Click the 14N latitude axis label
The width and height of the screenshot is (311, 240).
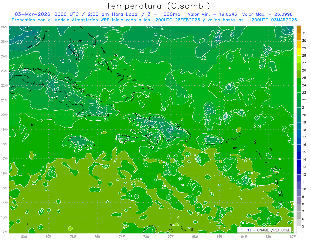point(4,202)
